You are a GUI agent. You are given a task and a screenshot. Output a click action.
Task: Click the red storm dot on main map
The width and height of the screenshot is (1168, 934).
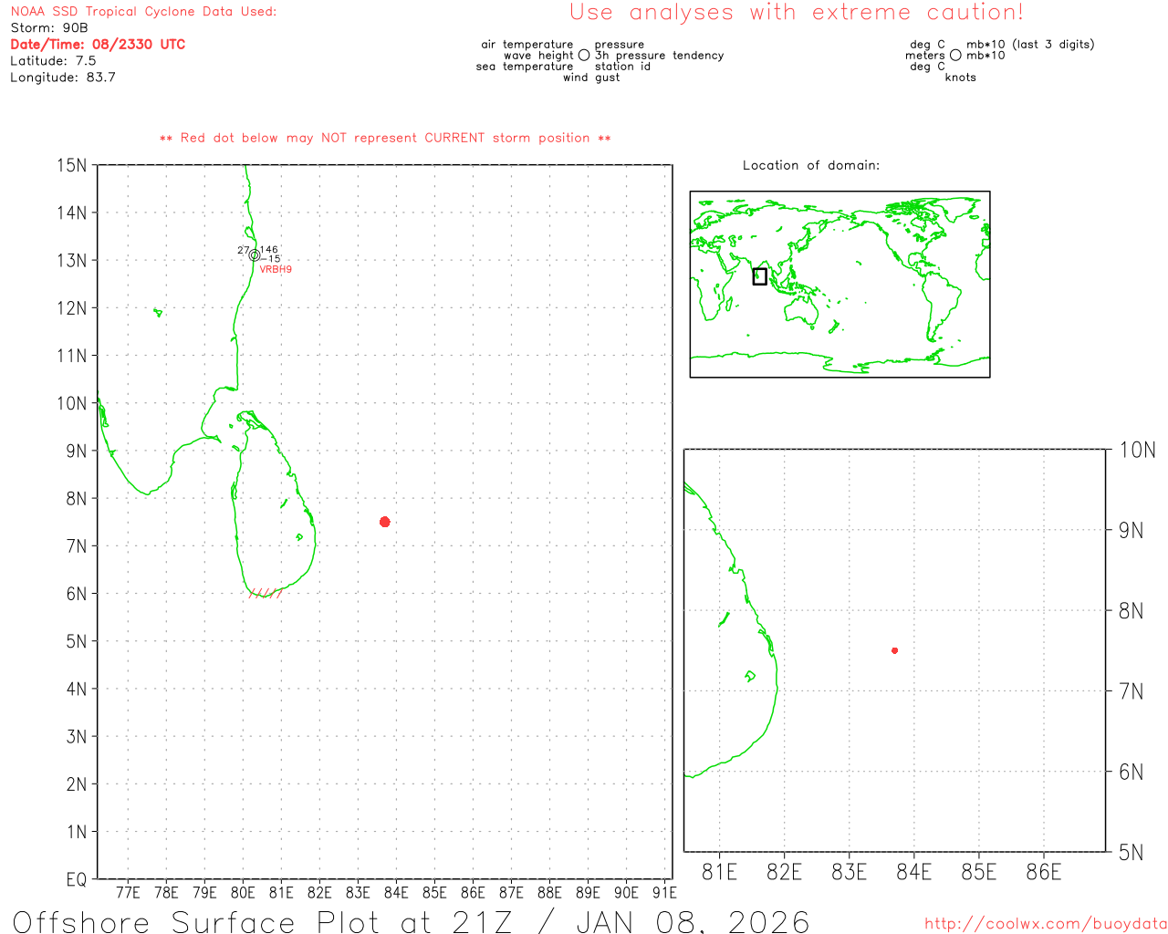click(x=384, y=522)
